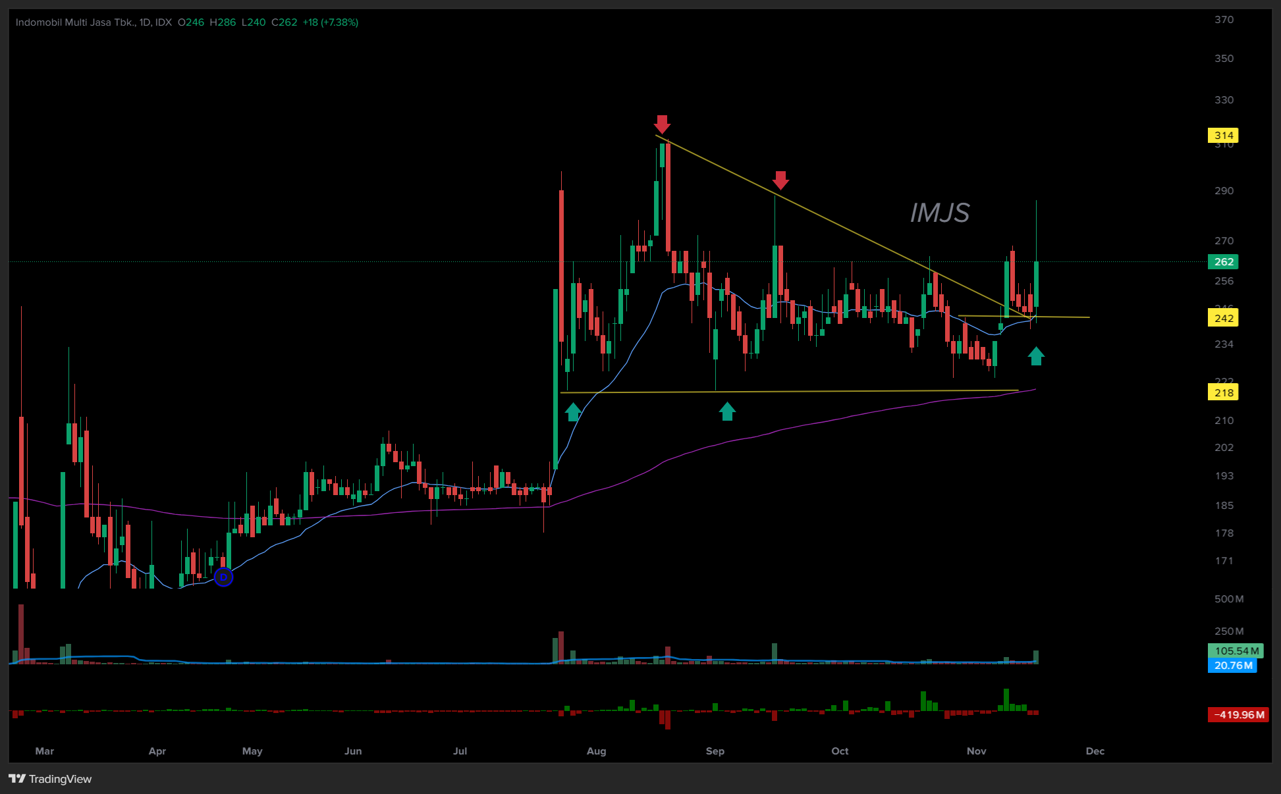Select the yellow 218 support price label
Image resolution: width=1281 pixels, height=794 pixels.
point(1223,393)
